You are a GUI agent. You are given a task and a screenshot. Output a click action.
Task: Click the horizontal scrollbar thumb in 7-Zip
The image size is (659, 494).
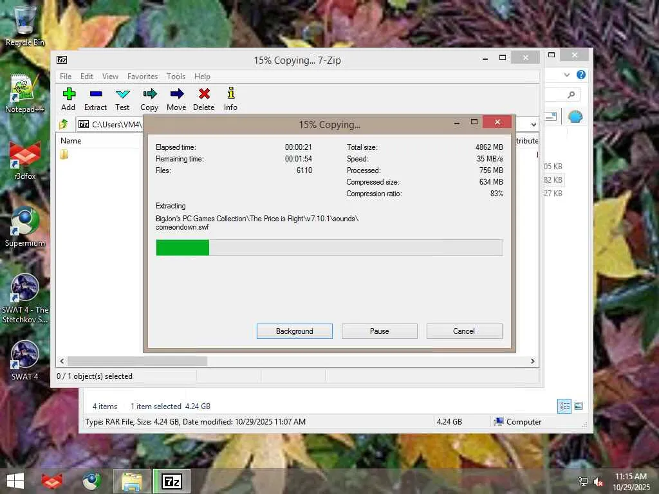point(137,361)
